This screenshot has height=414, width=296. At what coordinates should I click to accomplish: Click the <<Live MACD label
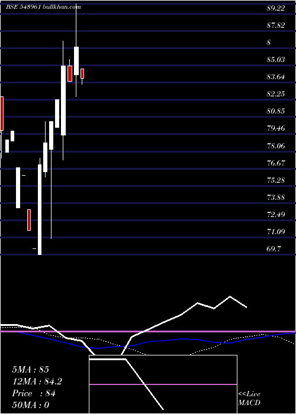(x=249, y=398)
